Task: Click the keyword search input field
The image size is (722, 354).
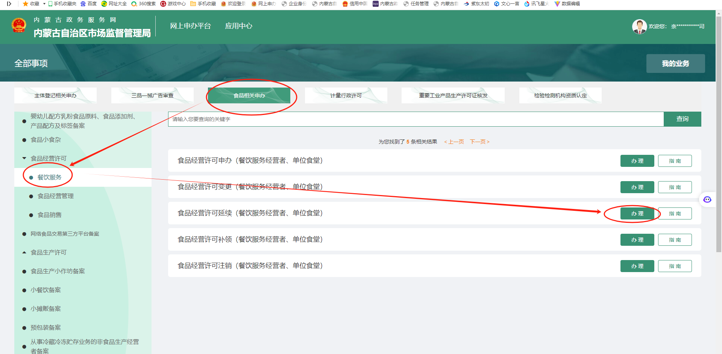Action: (x=414, y=119)
